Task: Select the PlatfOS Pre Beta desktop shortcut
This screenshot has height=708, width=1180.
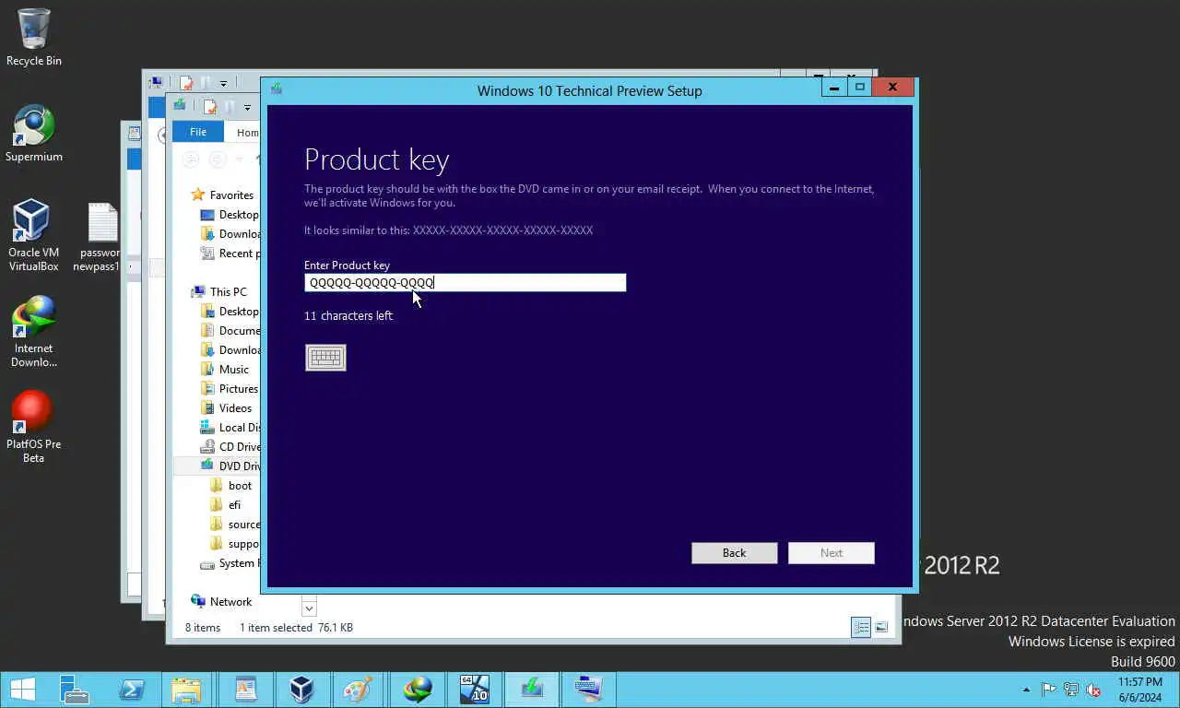Action: tap(33, 428)
